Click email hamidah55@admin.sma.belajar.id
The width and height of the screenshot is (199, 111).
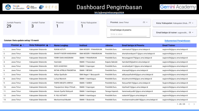[x=136, y=62]
